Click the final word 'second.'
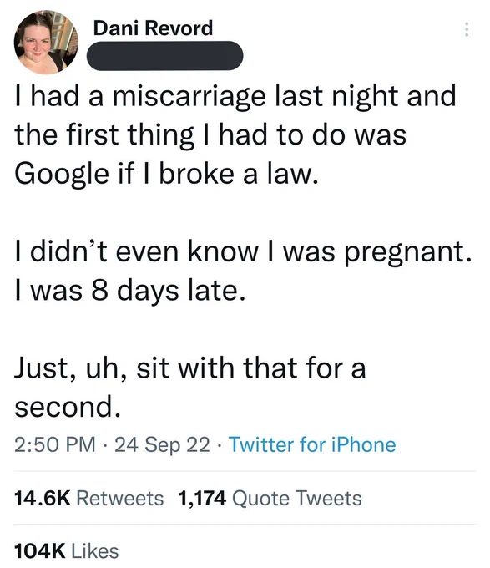490x568 pixels. (68, 407)
